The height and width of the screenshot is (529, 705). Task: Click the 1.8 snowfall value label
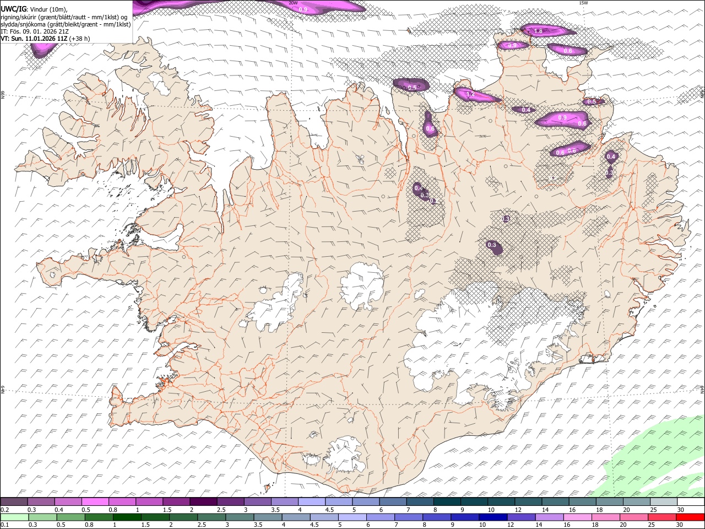(x=538, y=31)
